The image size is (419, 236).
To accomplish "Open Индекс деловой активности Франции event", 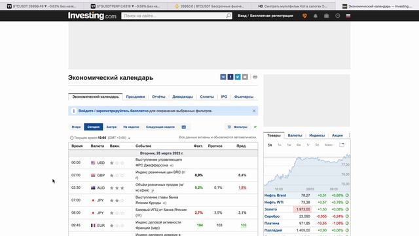I will [x=158, y=225].
